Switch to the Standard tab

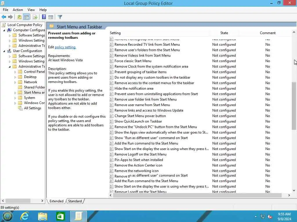[x=75, y=201]
